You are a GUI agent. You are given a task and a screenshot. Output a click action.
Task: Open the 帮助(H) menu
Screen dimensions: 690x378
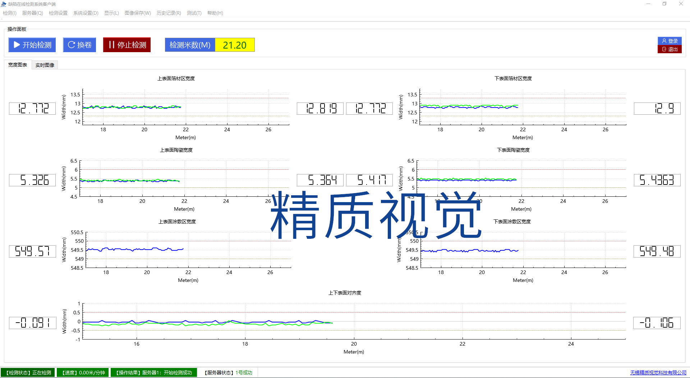[x=215, y=13]
